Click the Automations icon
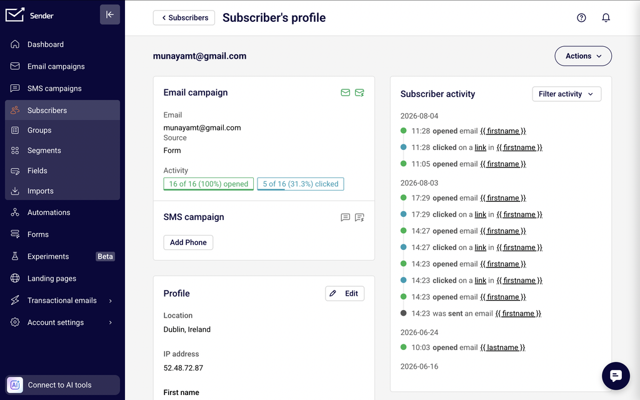Image resolution: width=640 pixels, height=400 pixels. click(15, 212)
